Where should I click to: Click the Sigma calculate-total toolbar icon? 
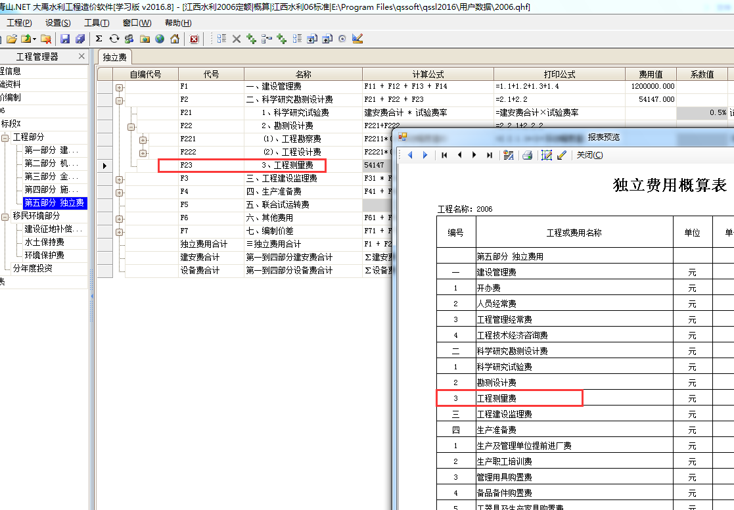[99, 39]
